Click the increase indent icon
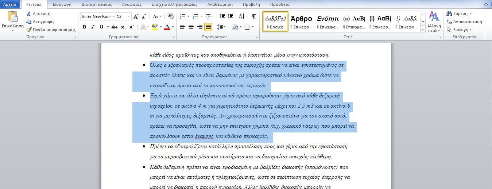Screen dimensions: 492x189 (230, 16)
